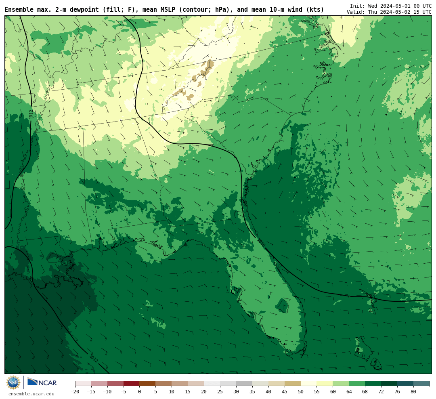Click the brown low-dewpoint Appalachian area

tap(195, 80)
